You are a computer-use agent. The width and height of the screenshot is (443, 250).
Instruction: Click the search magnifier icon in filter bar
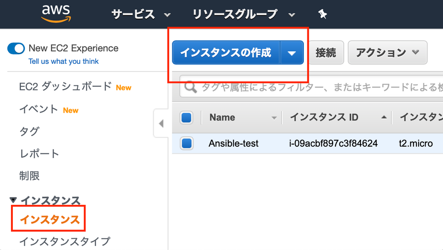click(190, 87)
